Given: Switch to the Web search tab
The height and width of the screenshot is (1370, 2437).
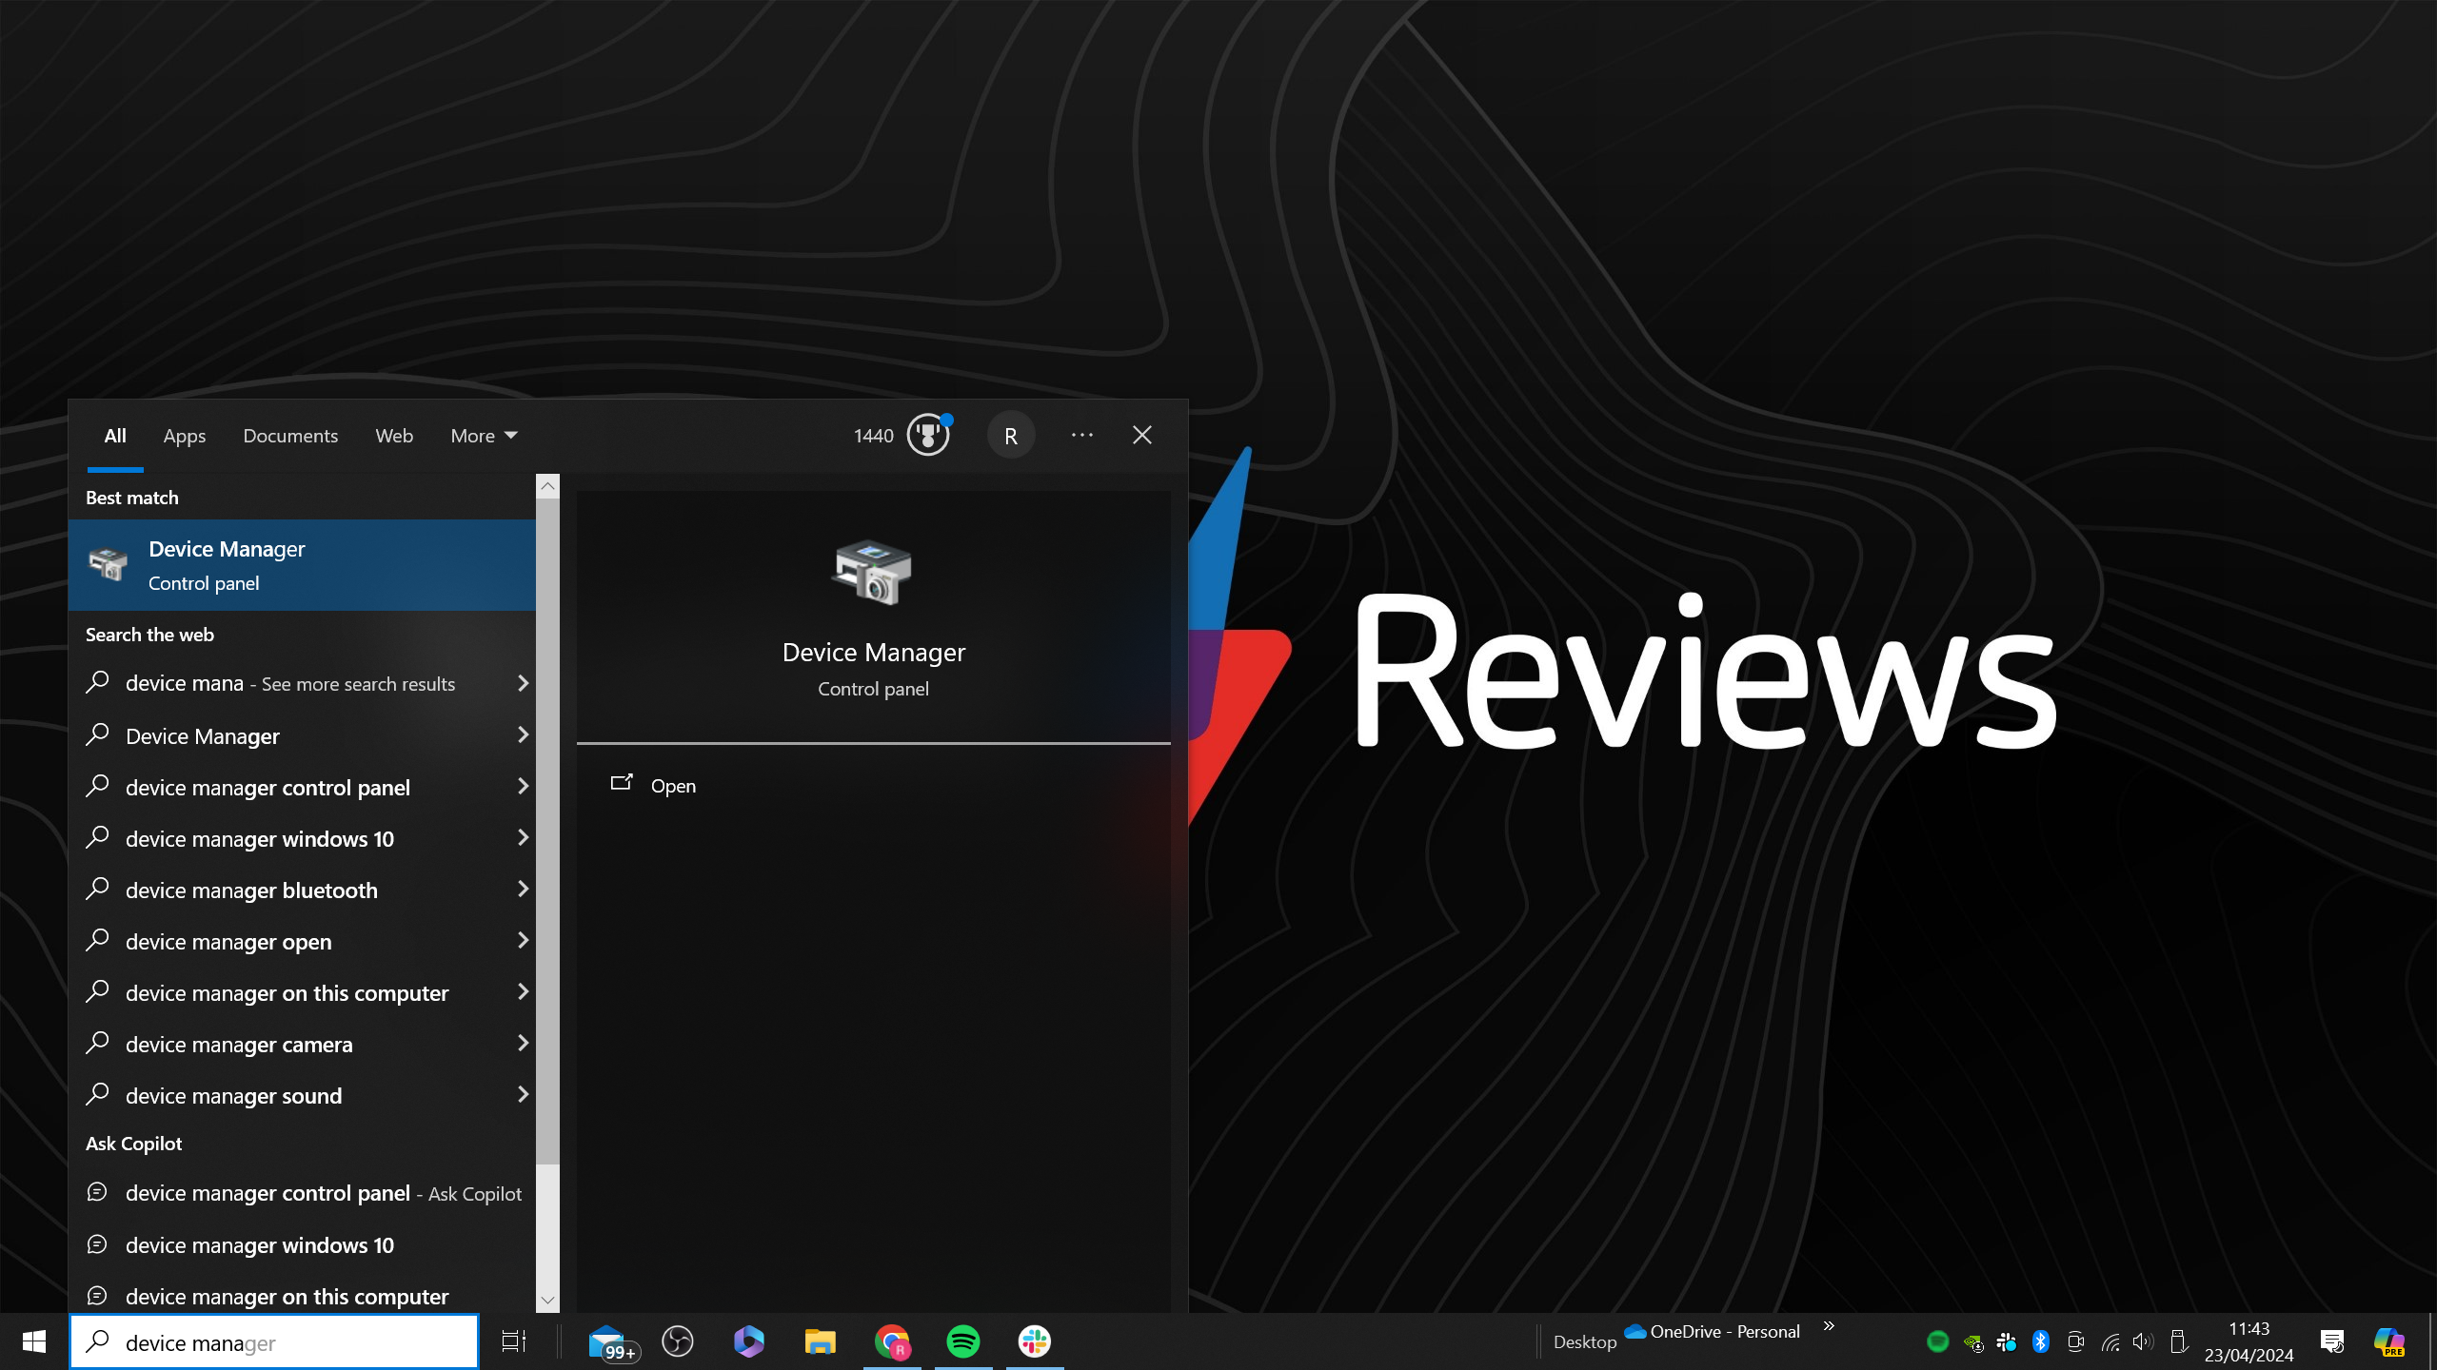Looking at the screenshot, I should pyautogui.click(x=394, y=436).
